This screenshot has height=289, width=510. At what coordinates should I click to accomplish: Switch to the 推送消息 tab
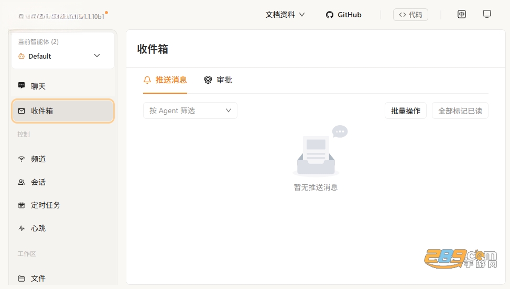(165, 80)
